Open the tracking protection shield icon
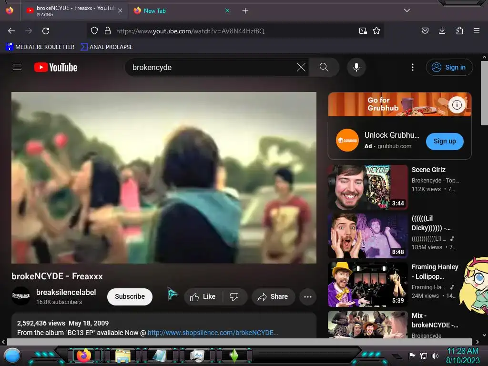The image size is (488, 366). 94,31
